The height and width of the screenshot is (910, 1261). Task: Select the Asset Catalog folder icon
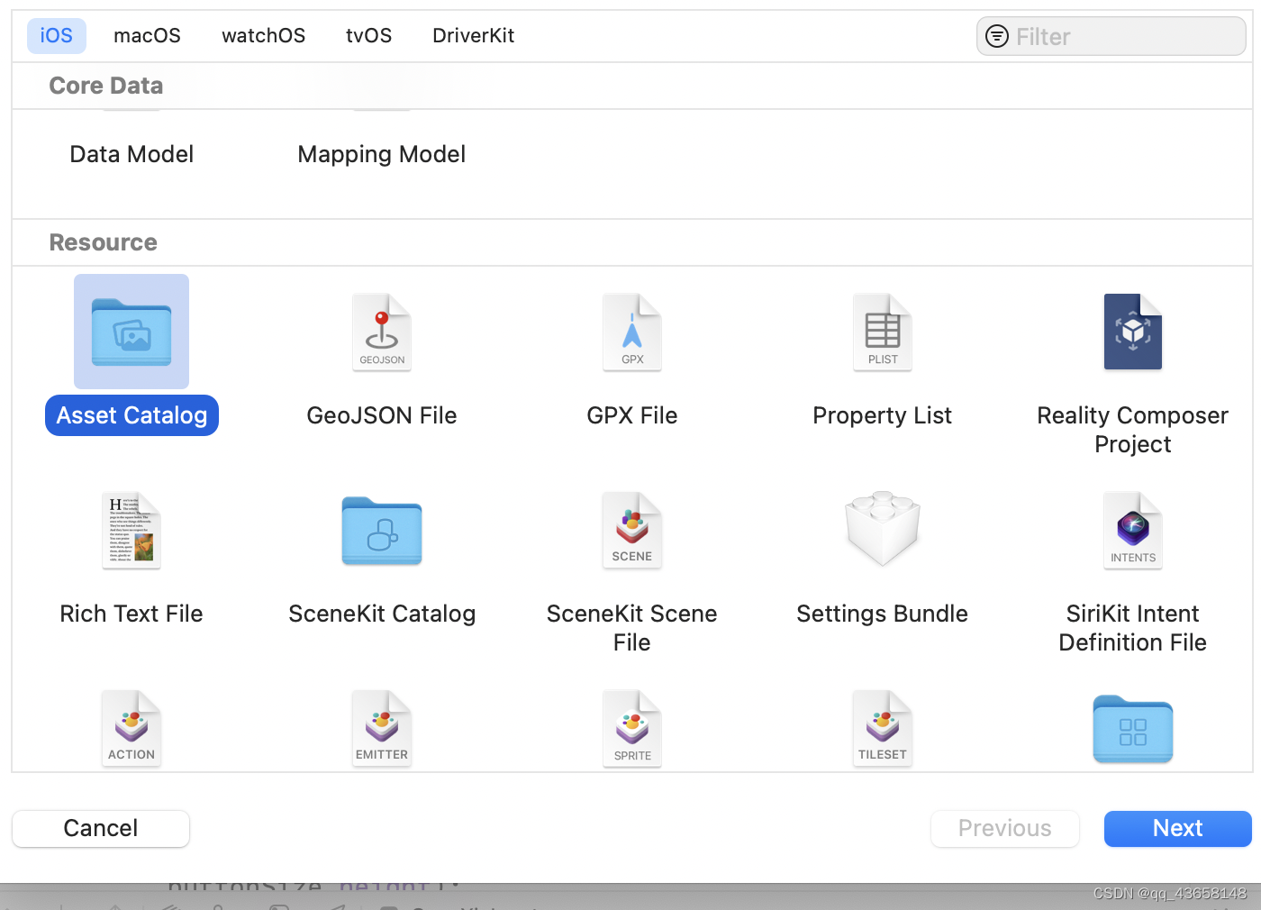coord(132,332)
